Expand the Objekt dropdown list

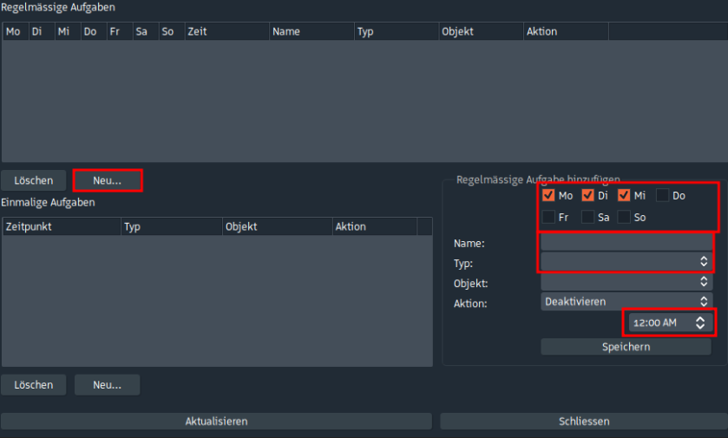pyautogui.click(x=626, y=282)
